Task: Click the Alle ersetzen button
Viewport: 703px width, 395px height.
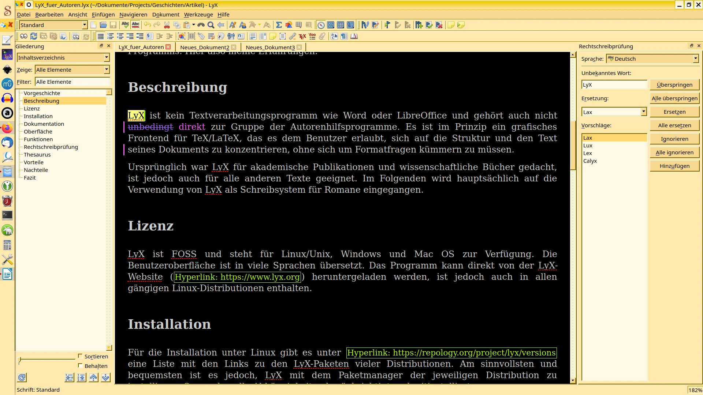Action: point(674,125)
